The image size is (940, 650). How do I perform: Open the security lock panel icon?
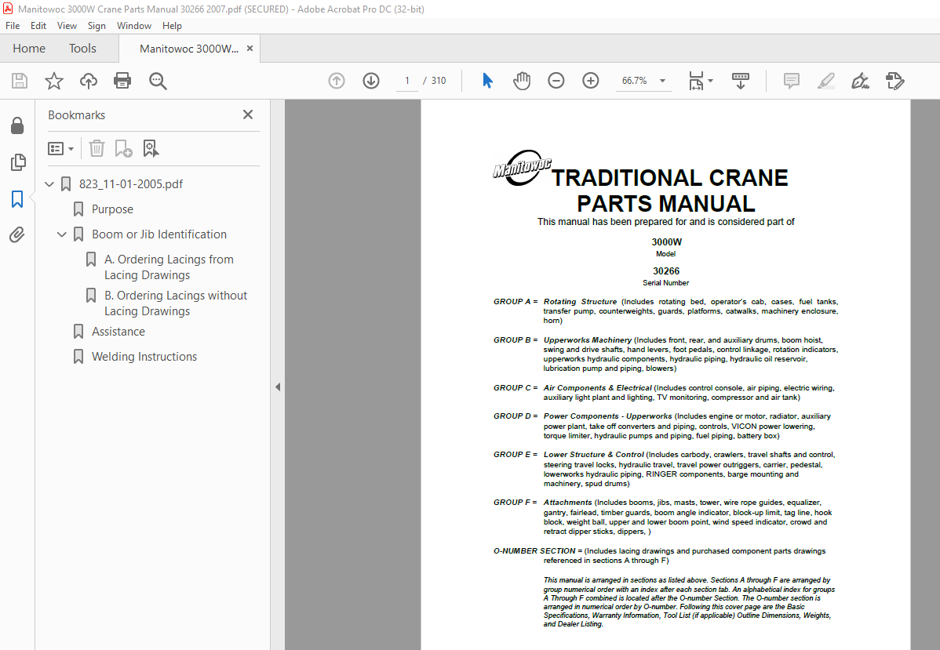click(x=17, y=125)
